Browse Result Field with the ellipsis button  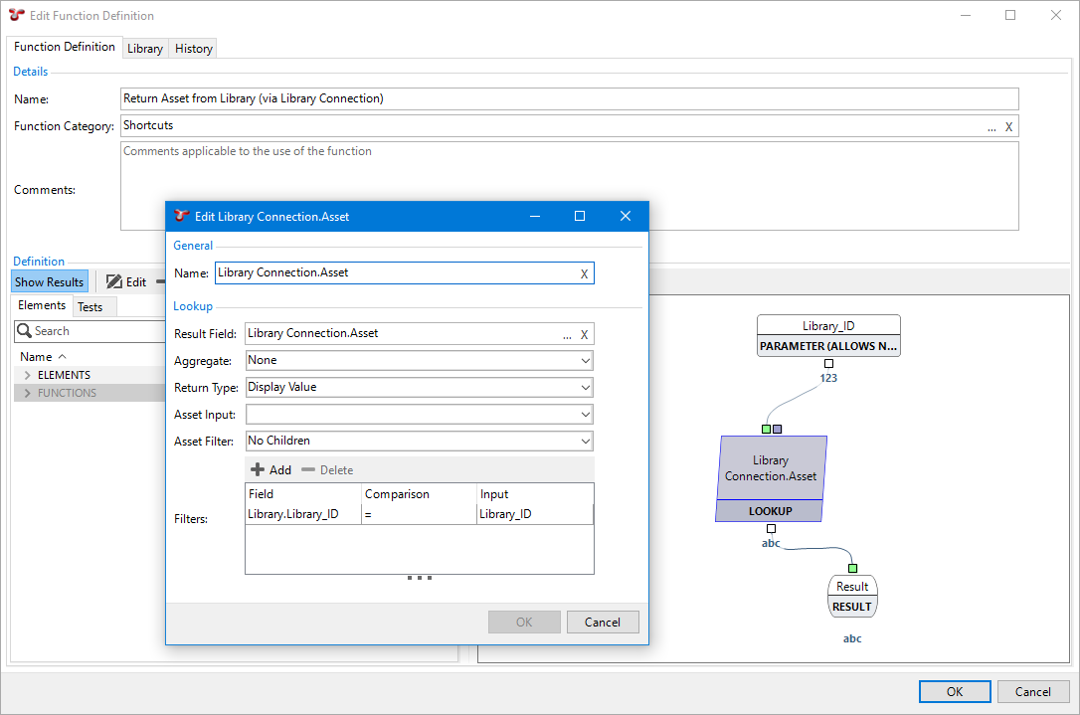click(567, 334)
